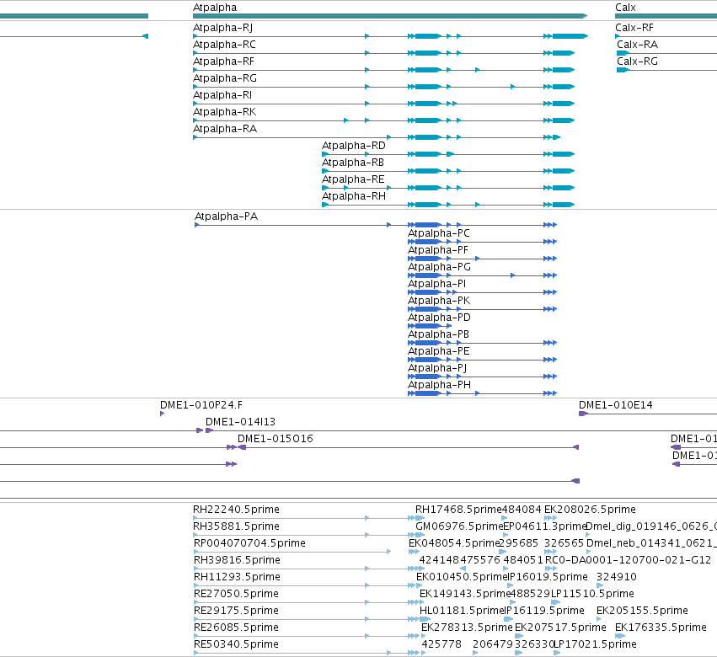Select the Atpalpha-RK transcript label

pyautogui.click(x=224, y=113)
